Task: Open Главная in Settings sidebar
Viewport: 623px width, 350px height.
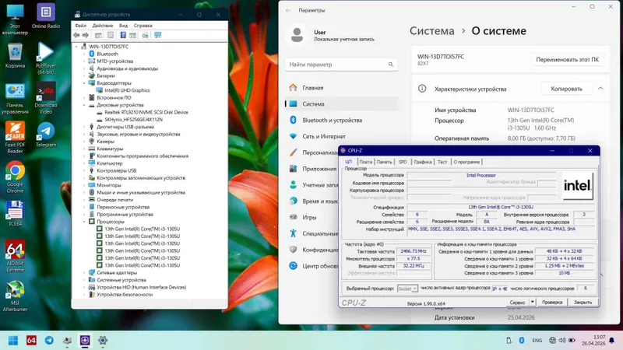Action: click(313, 88)
